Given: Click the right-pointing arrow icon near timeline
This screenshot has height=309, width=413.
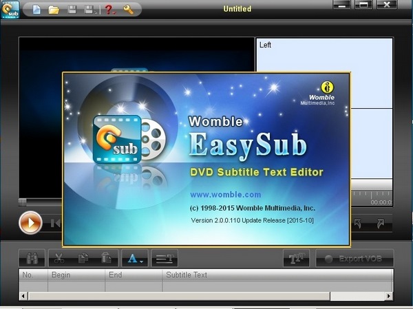Looking at the screenshot, I should (381, 224).
